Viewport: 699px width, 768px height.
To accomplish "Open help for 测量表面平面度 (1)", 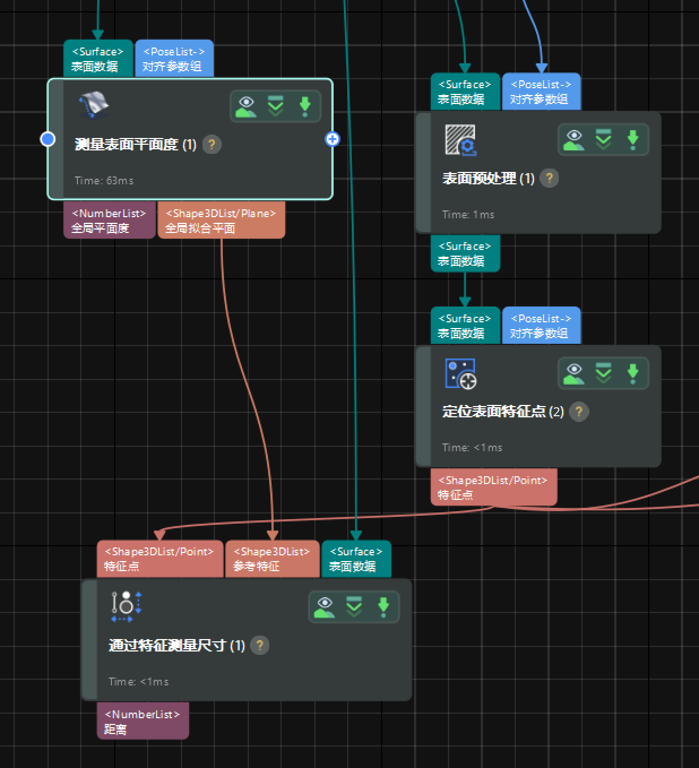I will 212,144.
